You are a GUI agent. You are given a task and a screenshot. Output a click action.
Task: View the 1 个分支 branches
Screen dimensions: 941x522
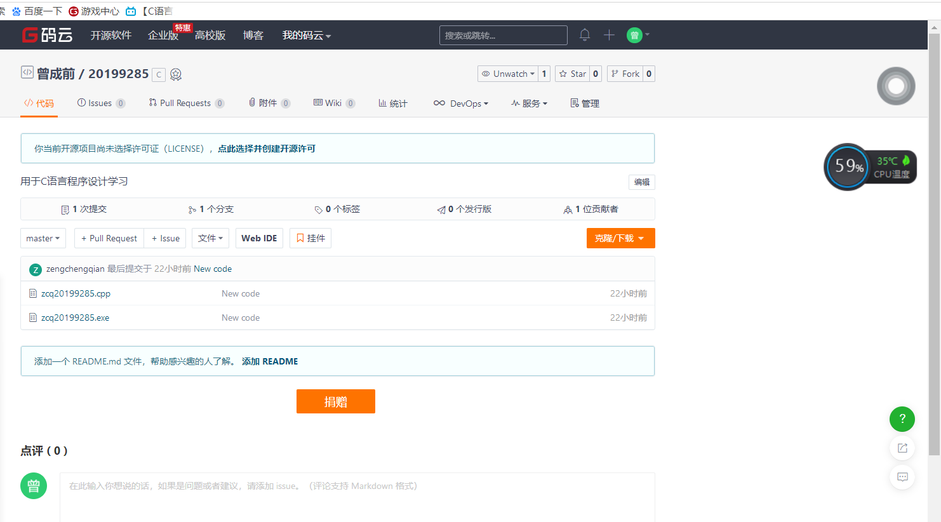211,209
